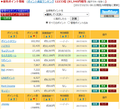120x109 pixels.
Task: Sort 実質価値 ascending in top header
Action: (x=46, y=36)
